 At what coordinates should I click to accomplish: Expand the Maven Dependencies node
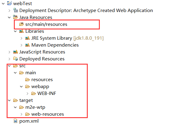pyautogui.click(x=21, y=45)
